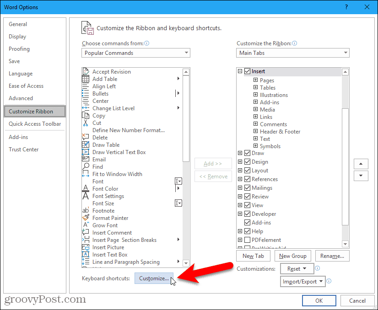Click the Footnote icon
The height and width of the screenshot is (310, 378).
coord(86,210)
